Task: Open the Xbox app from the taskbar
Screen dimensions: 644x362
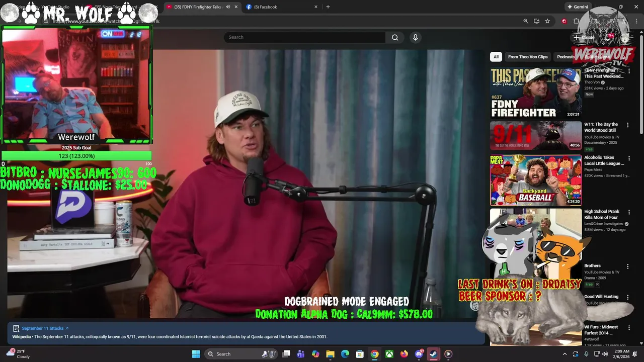Action: (x=389, y=354)
